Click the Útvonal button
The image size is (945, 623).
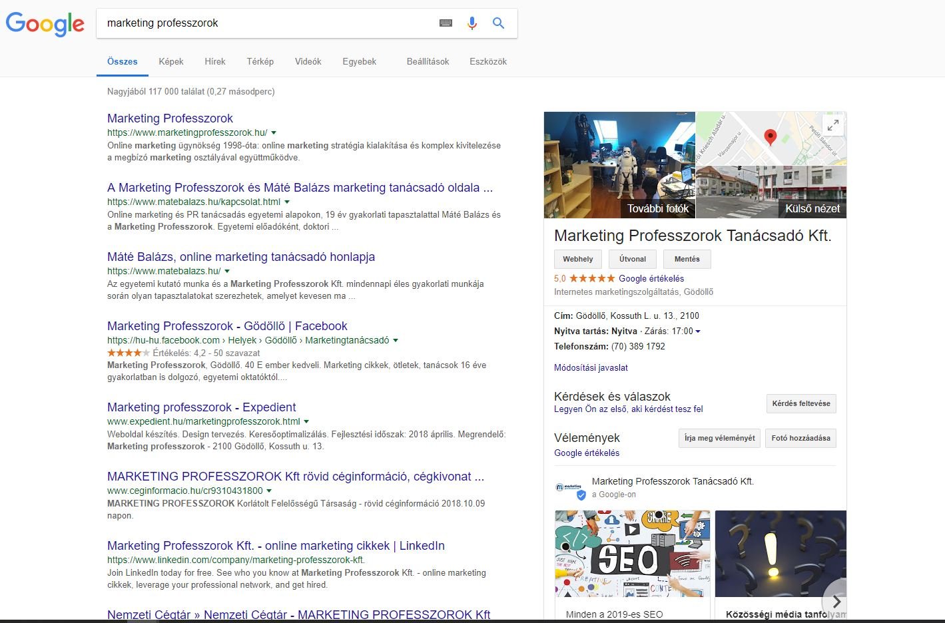pyautogui.click(x=632, y=259)
